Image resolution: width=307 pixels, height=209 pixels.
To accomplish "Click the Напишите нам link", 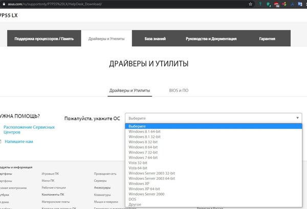I will click(19, 141).
